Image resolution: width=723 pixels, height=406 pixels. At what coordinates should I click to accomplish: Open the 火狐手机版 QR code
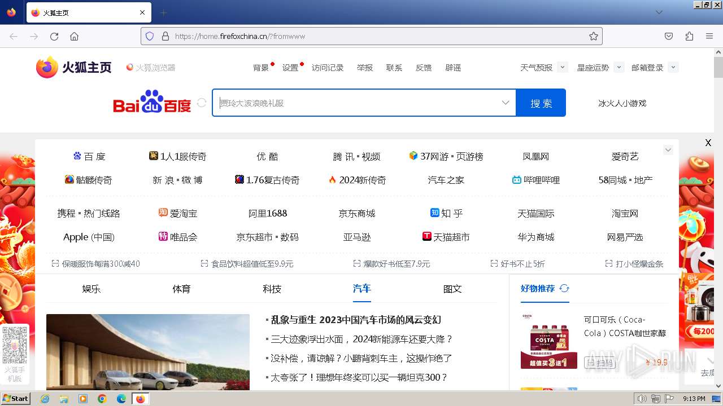15,345
